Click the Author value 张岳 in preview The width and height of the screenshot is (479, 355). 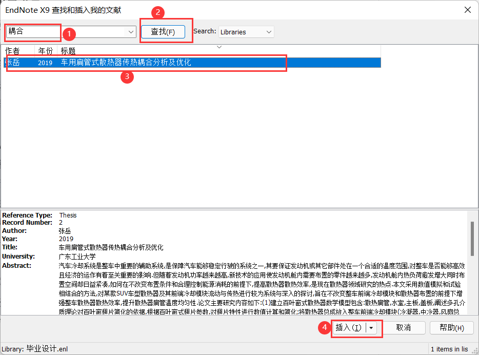coord(65,231)
